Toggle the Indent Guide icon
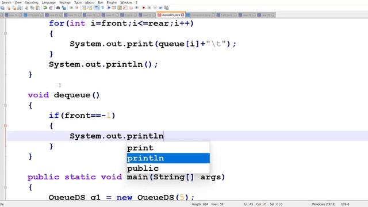 click(x=109, y=7)
